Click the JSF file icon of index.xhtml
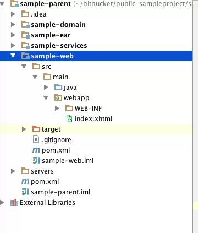 pyautogui.click(x=69, y=119)
